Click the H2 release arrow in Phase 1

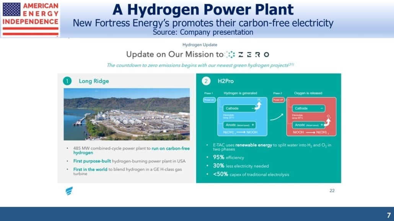pyautogui.click(x=258, y=105)
